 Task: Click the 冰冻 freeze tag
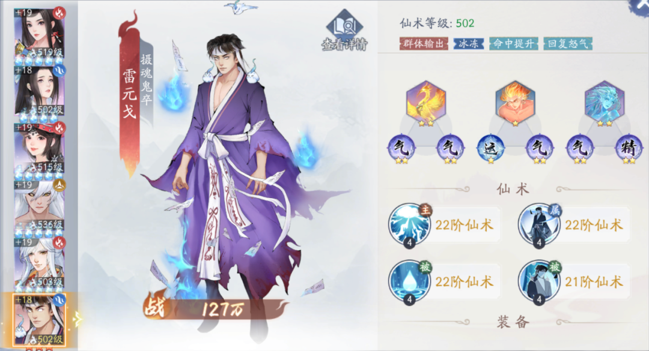[x=469, y=43]
